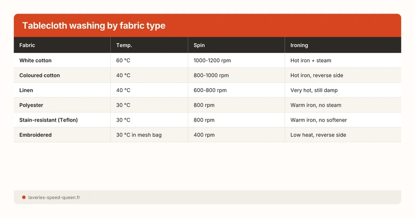This screenshot has width=415, height=218.
Task: Click the 60 °C temperature cell
Action: click(123, 61)
